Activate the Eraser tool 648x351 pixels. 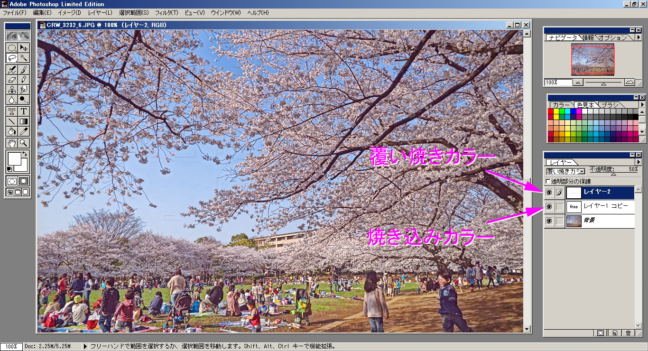point(12,78)
